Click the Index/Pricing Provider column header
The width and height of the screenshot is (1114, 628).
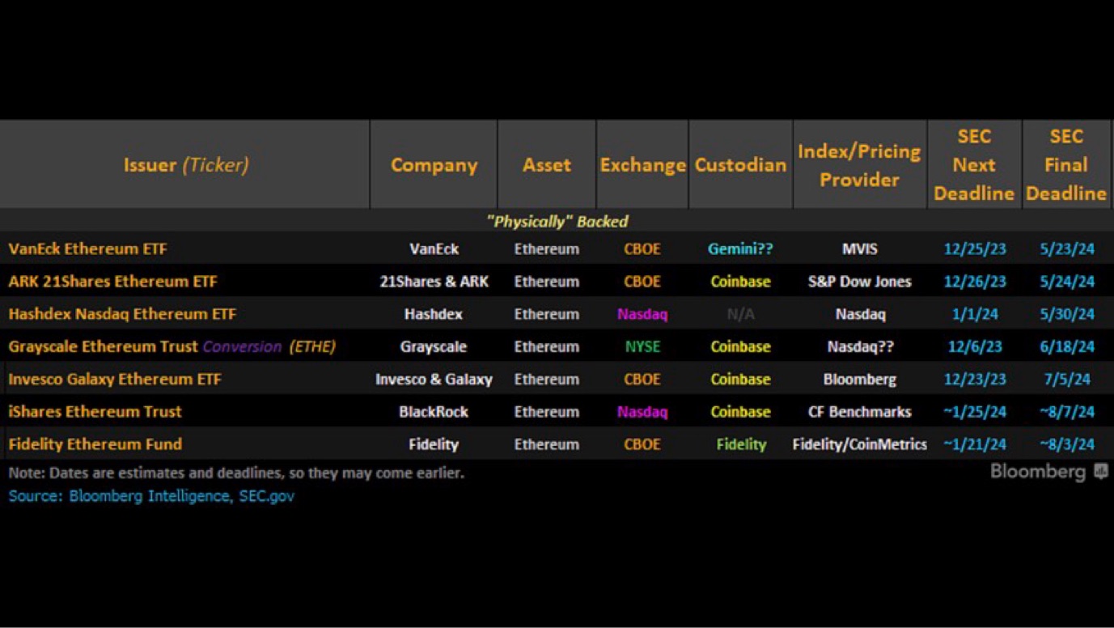pos(859,165)
